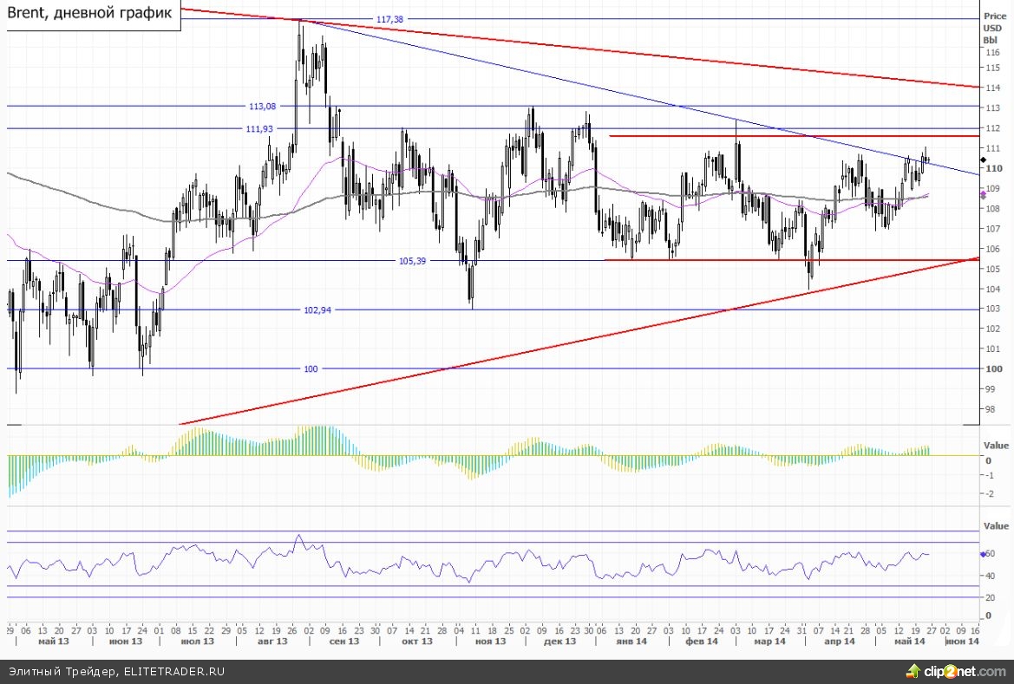Click the 'авг 13' month on time axis
1014x684 pixels.
coord(272,642)
